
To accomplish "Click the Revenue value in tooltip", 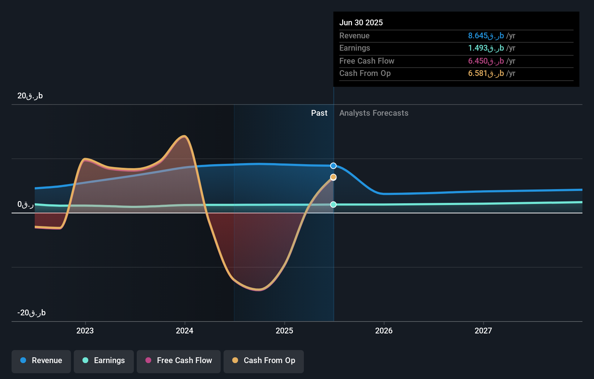I will tap(492, 36).
